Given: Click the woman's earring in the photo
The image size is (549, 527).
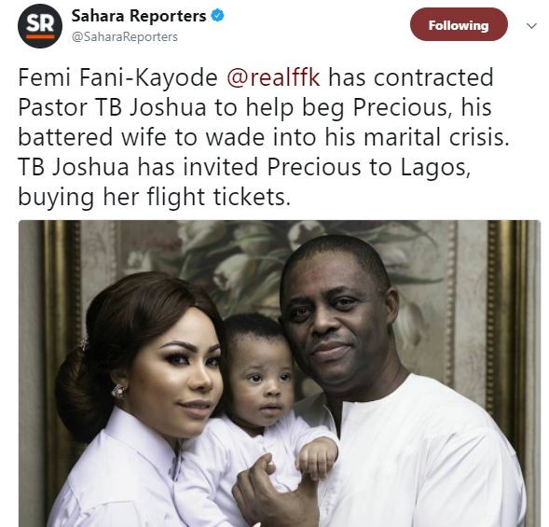Looking at the screenshot, I should (x=118, y=391).
